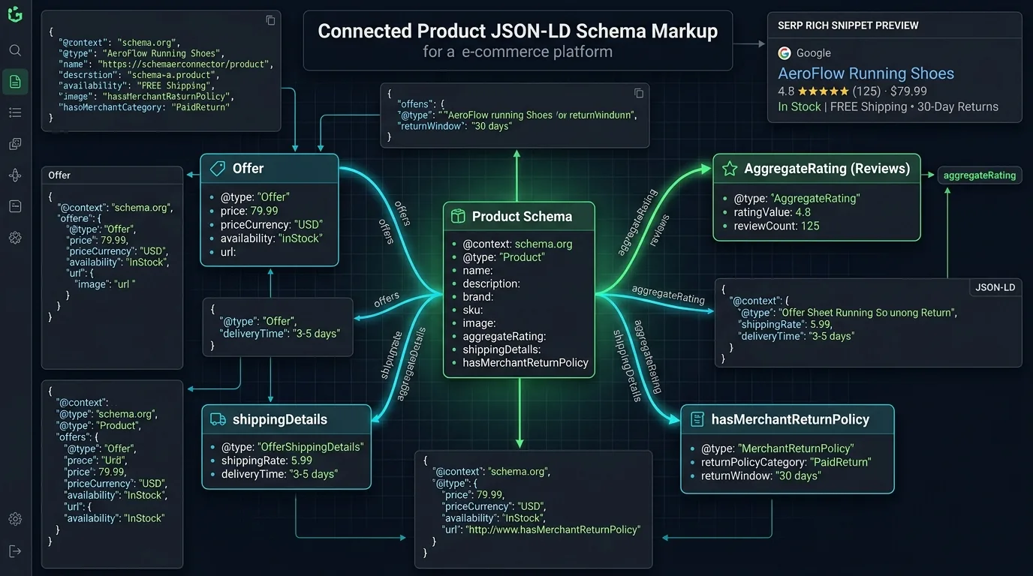Click the truck icon on shippingDetails node

218,419
